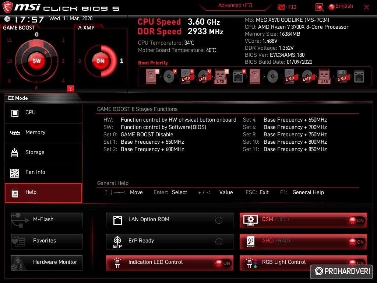Click the RGB Light Control bulb icon
The width and height of the screenshot is (377, 283).
pos(251,263)
